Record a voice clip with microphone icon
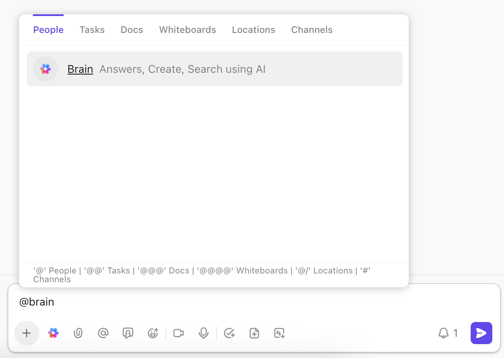Screen dimensions: 504x358 pos(204,333)
